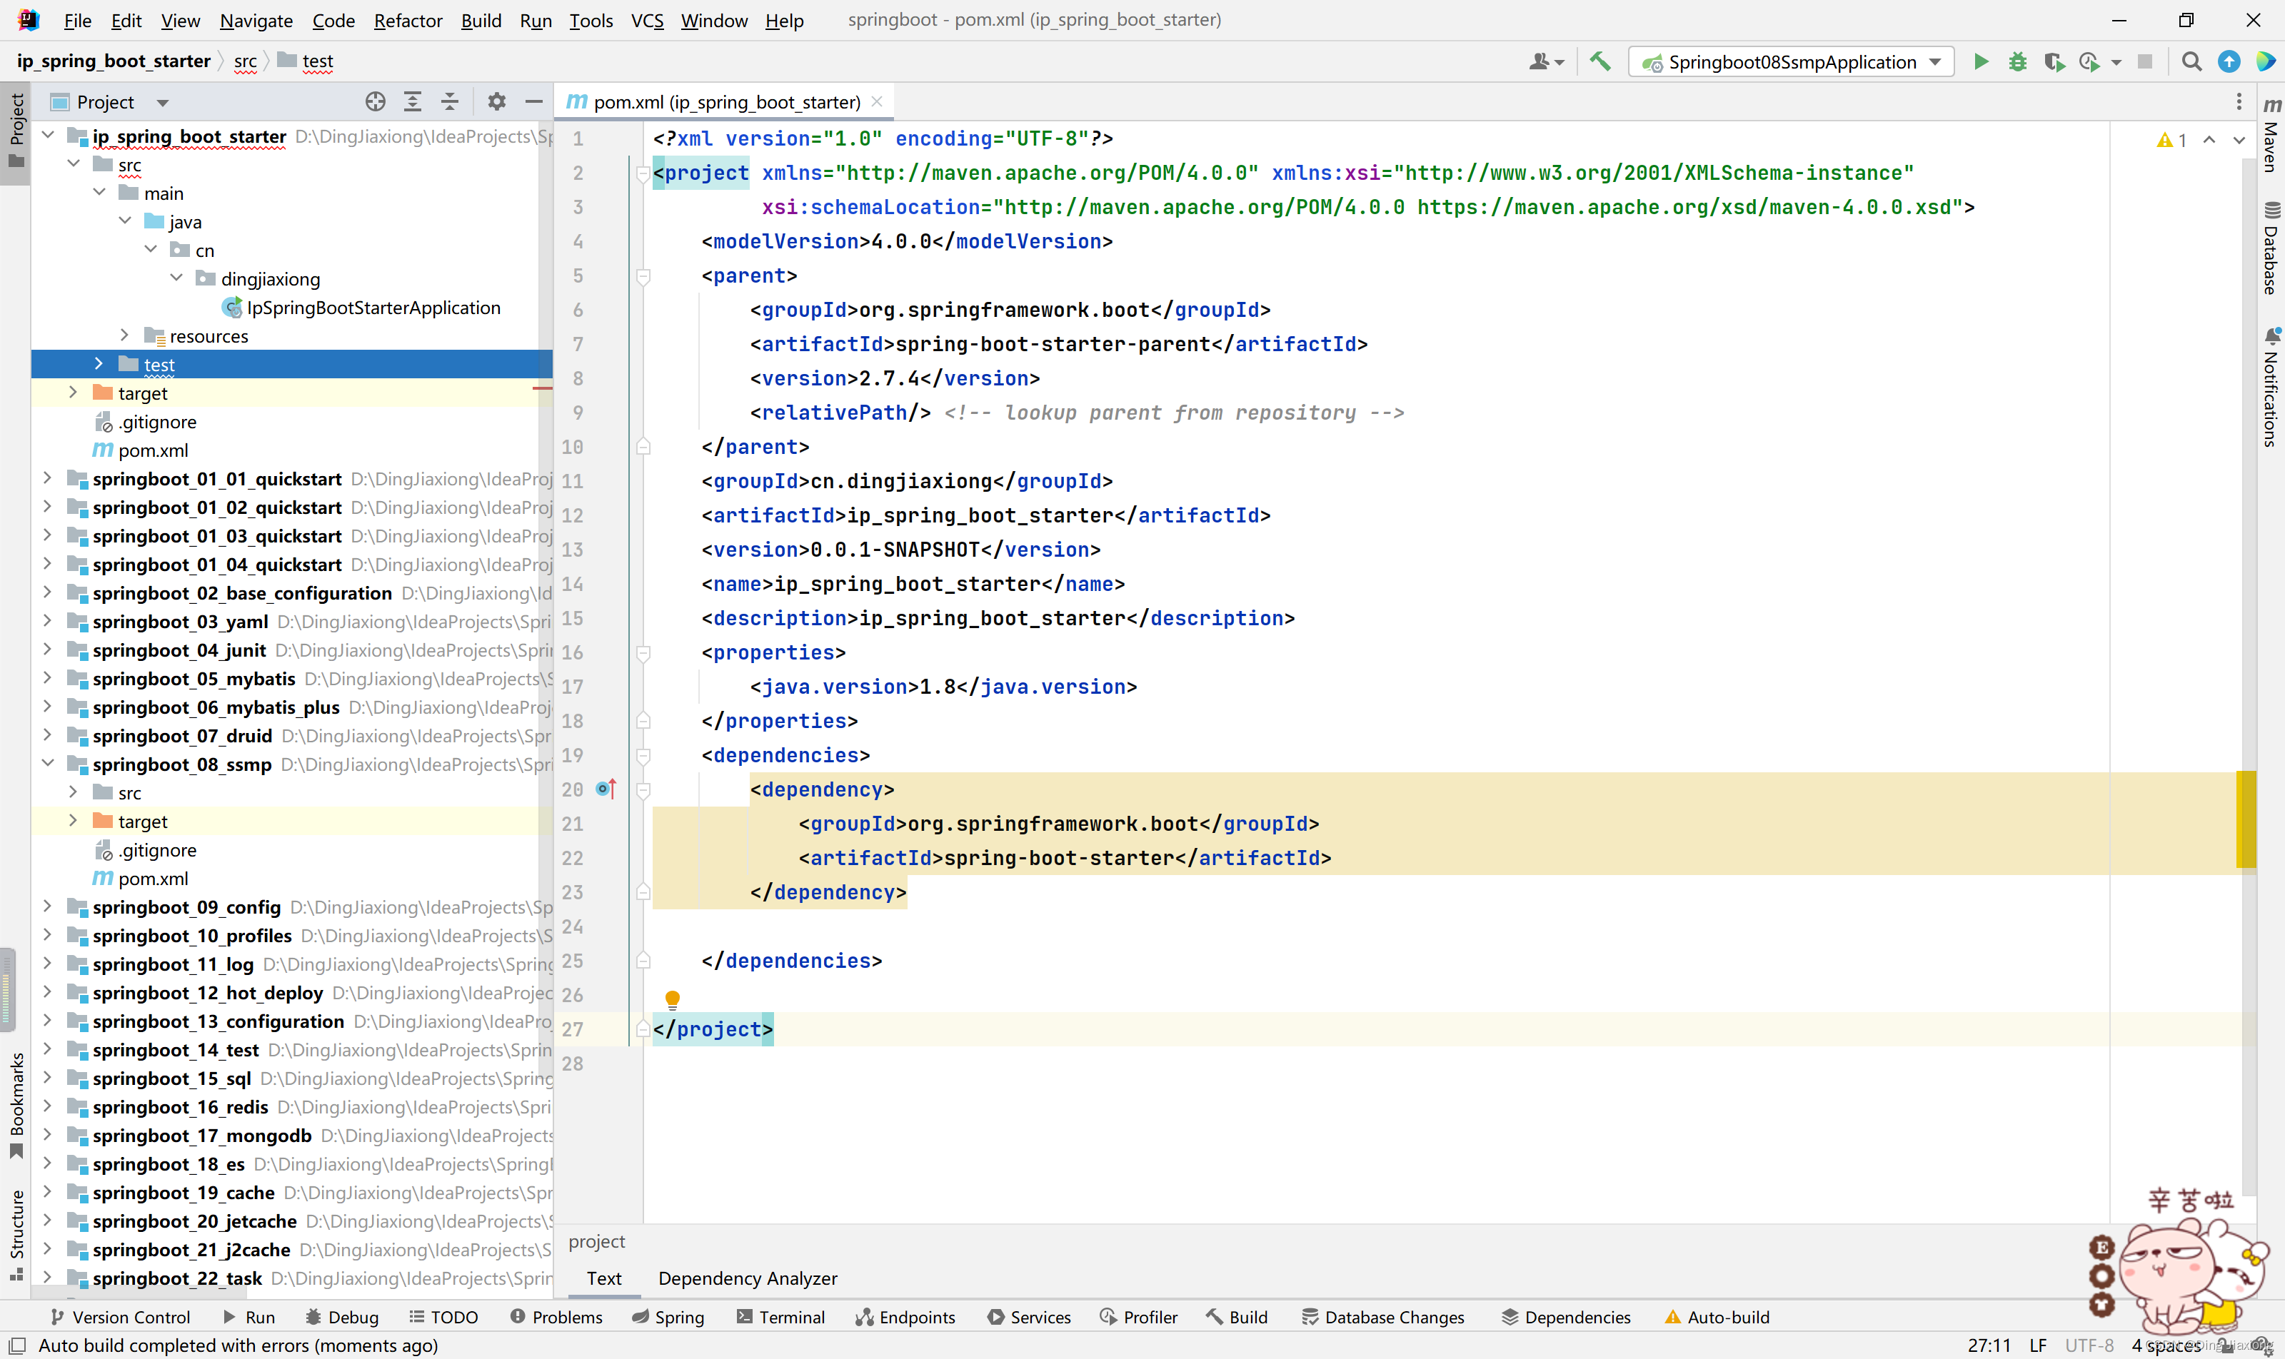Open Project view mode dropdown

click(162, 103)
